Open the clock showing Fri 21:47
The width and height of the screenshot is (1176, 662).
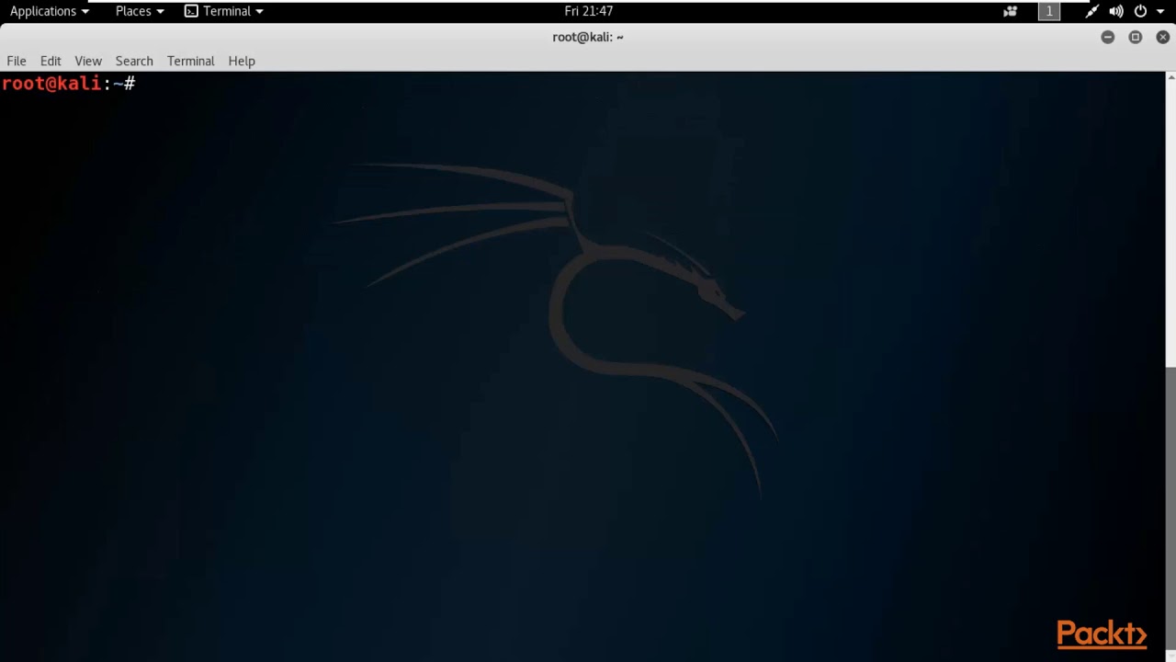click(x=589, y=11)
